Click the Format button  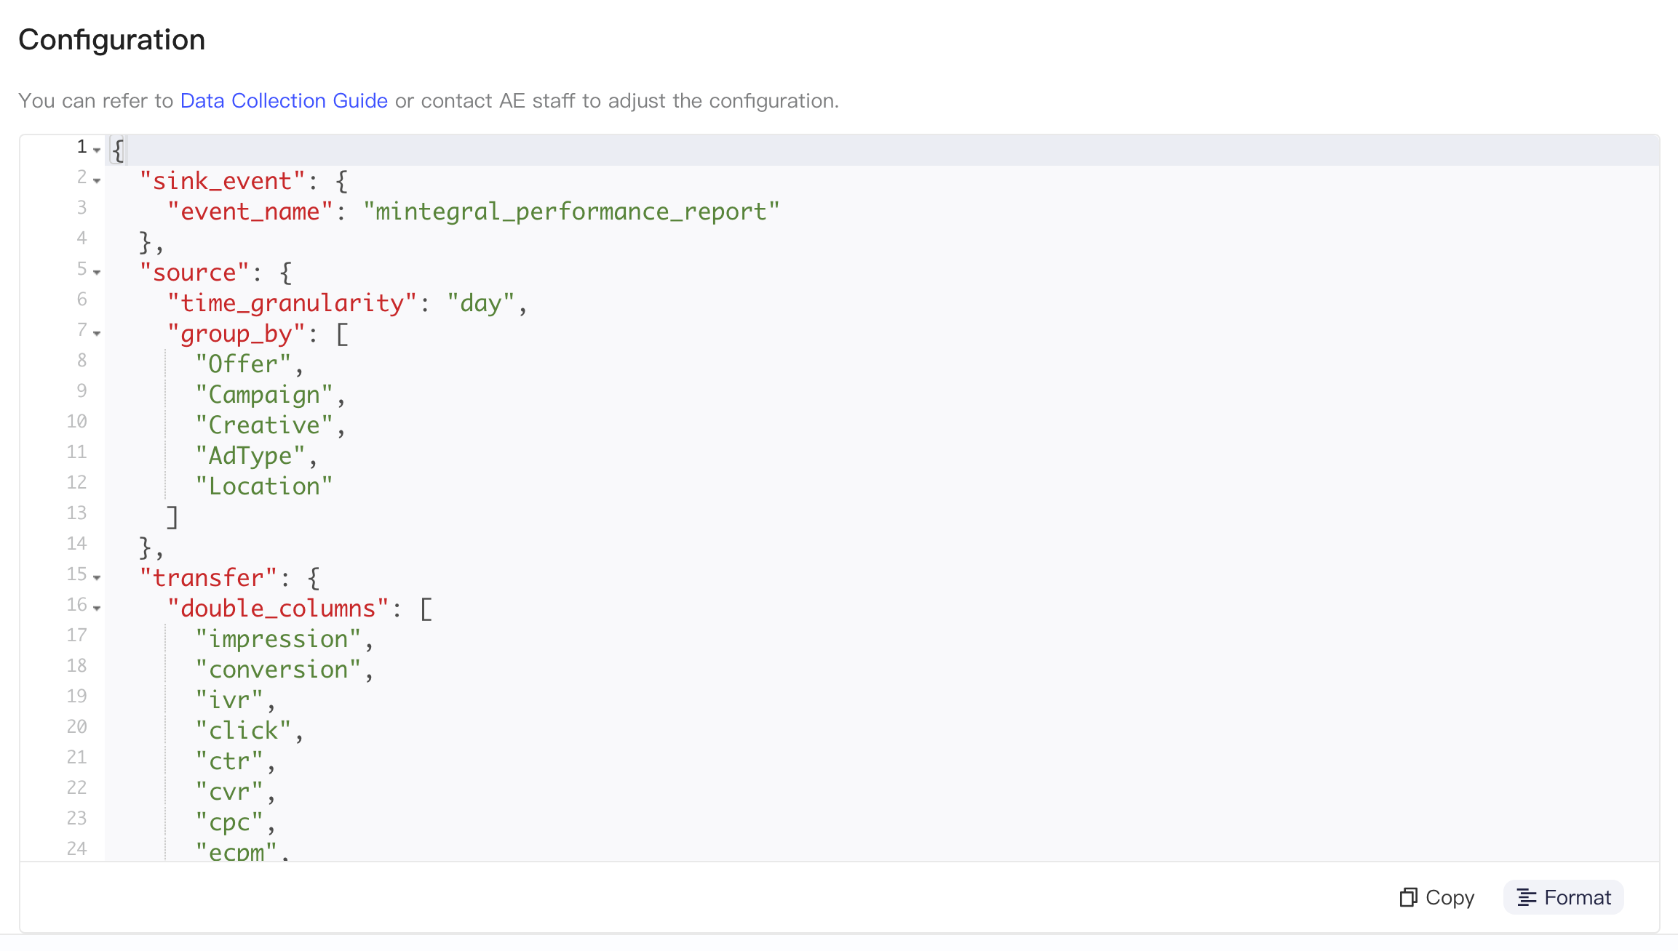pyautogui.click(x=1564, y=897)
